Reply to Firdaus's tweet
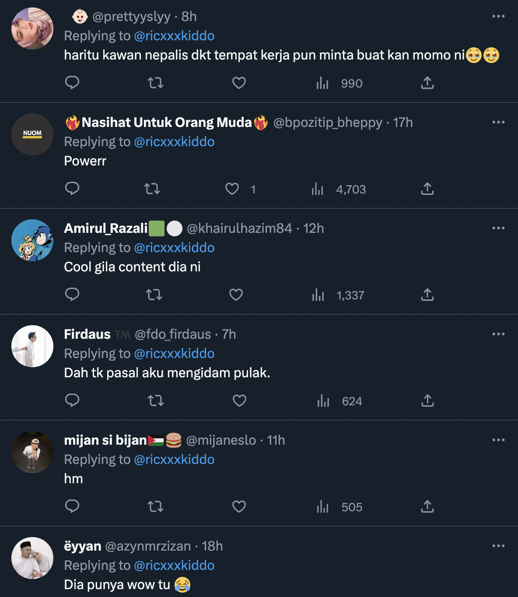Screen dimensions: 518x597 [x=72, y=400]
